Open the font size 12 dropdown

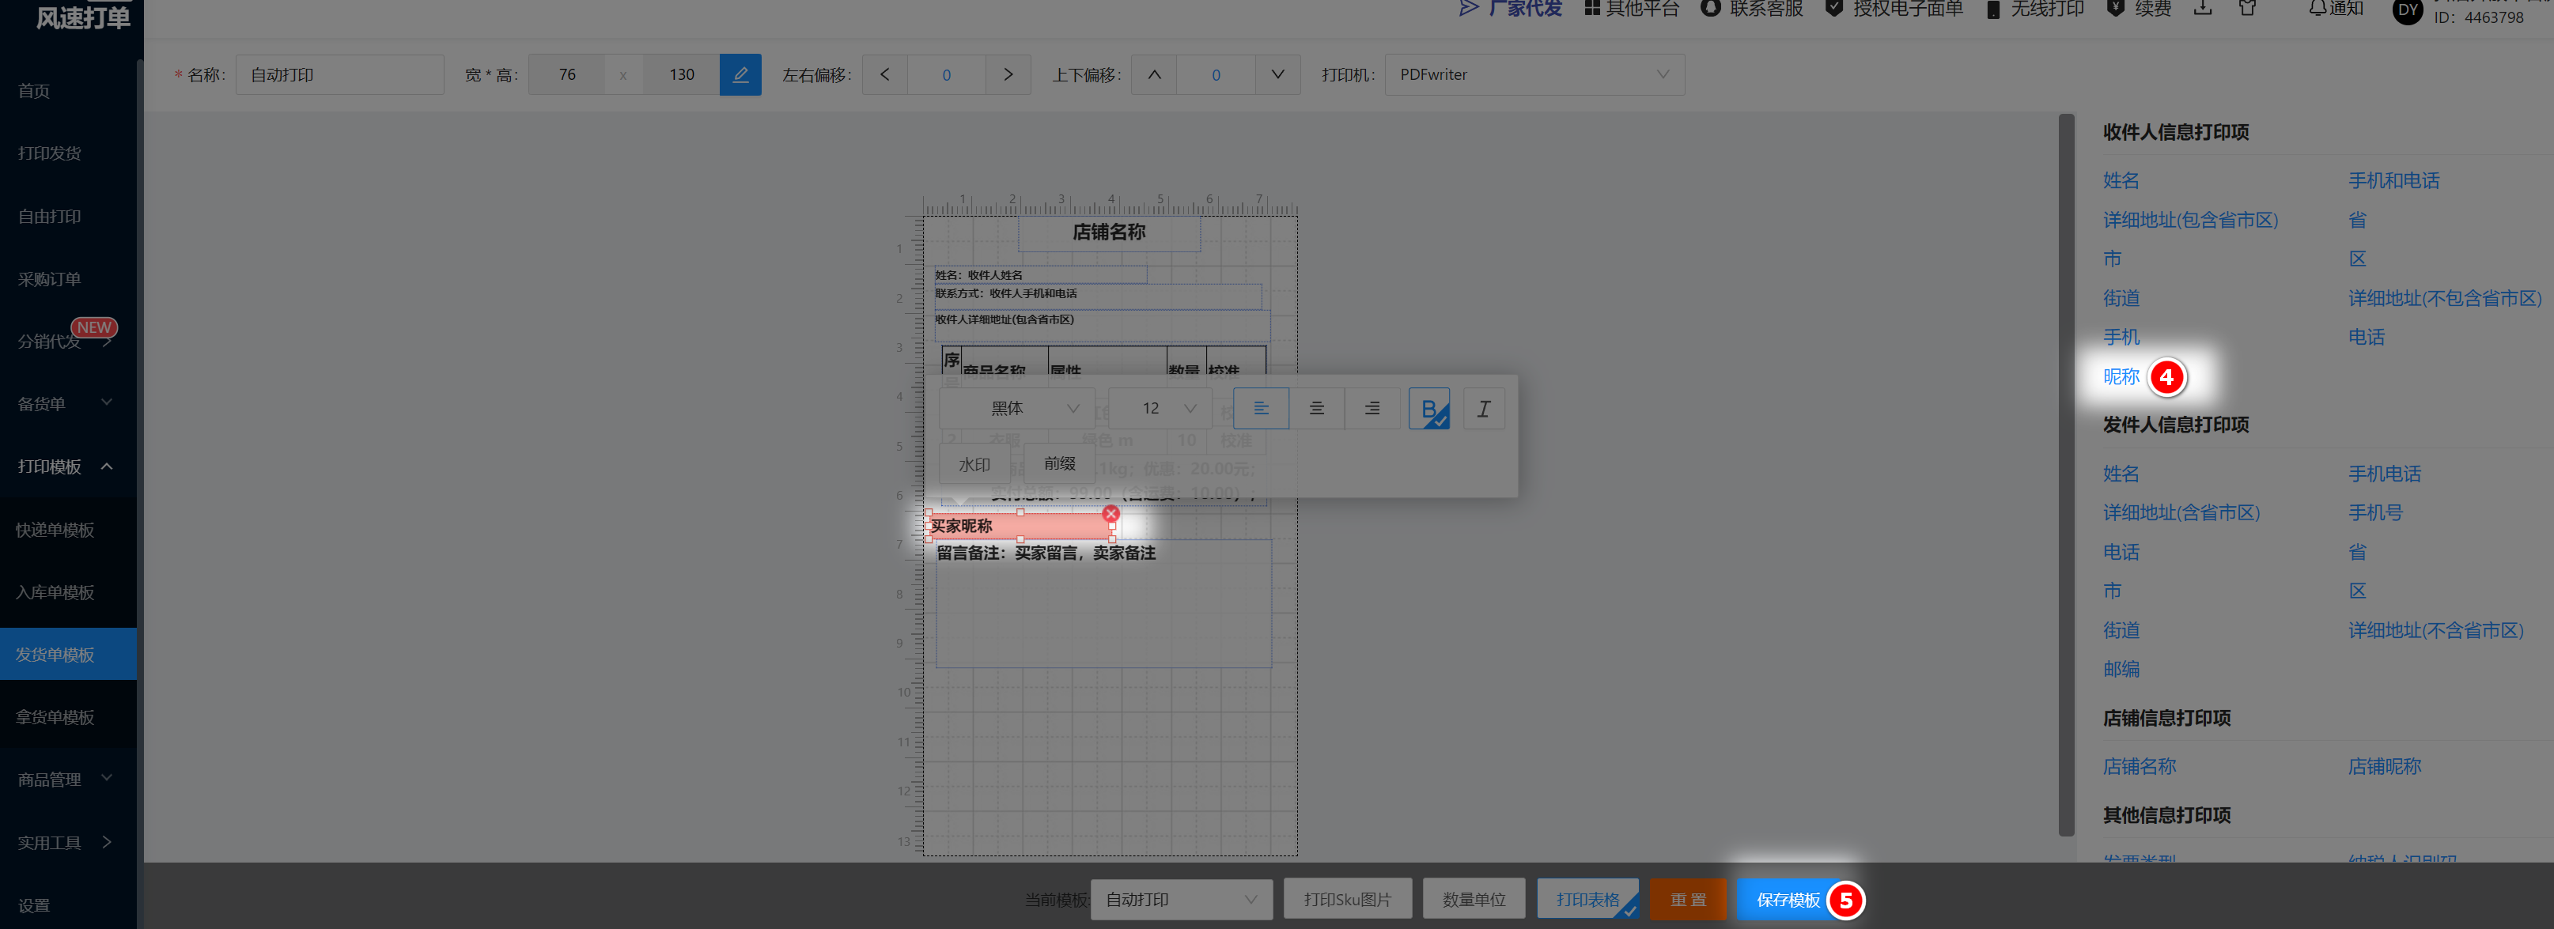(x=1159, y=409)
